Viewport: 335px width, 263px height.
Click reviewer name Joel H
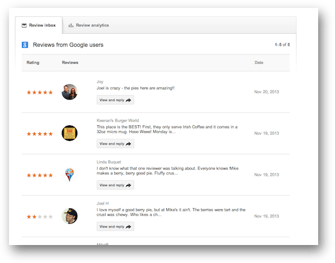(x=102, y=203)
